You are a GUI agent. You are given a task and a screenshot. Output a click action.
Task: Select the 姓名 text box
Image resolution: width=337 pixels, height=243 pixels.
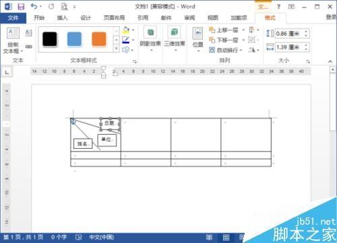pos(83,144)
